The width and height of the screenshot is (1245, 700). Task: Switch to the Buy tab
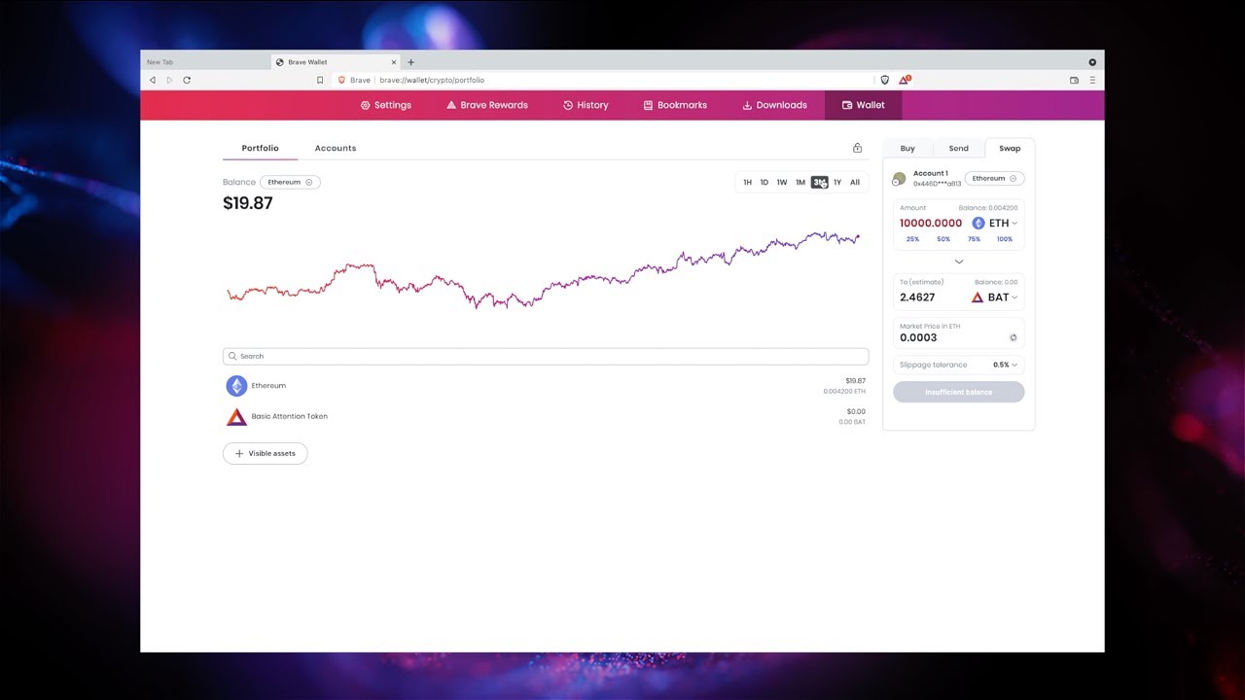click(907, 149)
